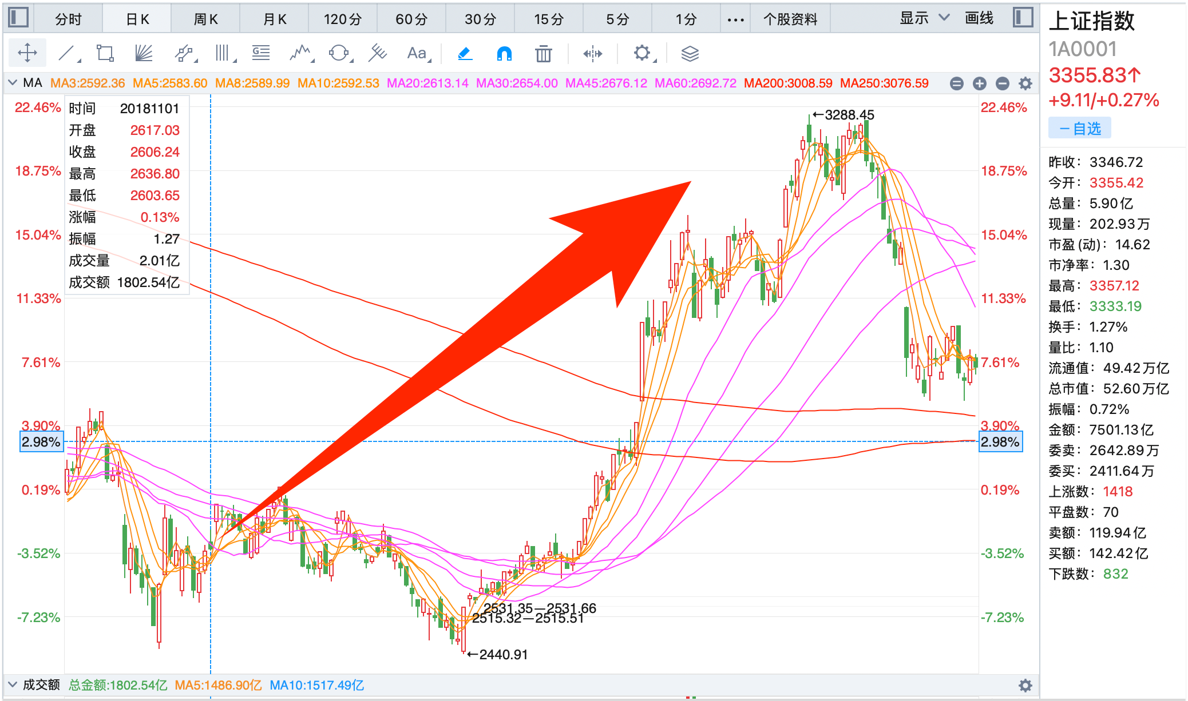Select the Aa text annotation tool
1188x701 pixels.
(417, 53)
